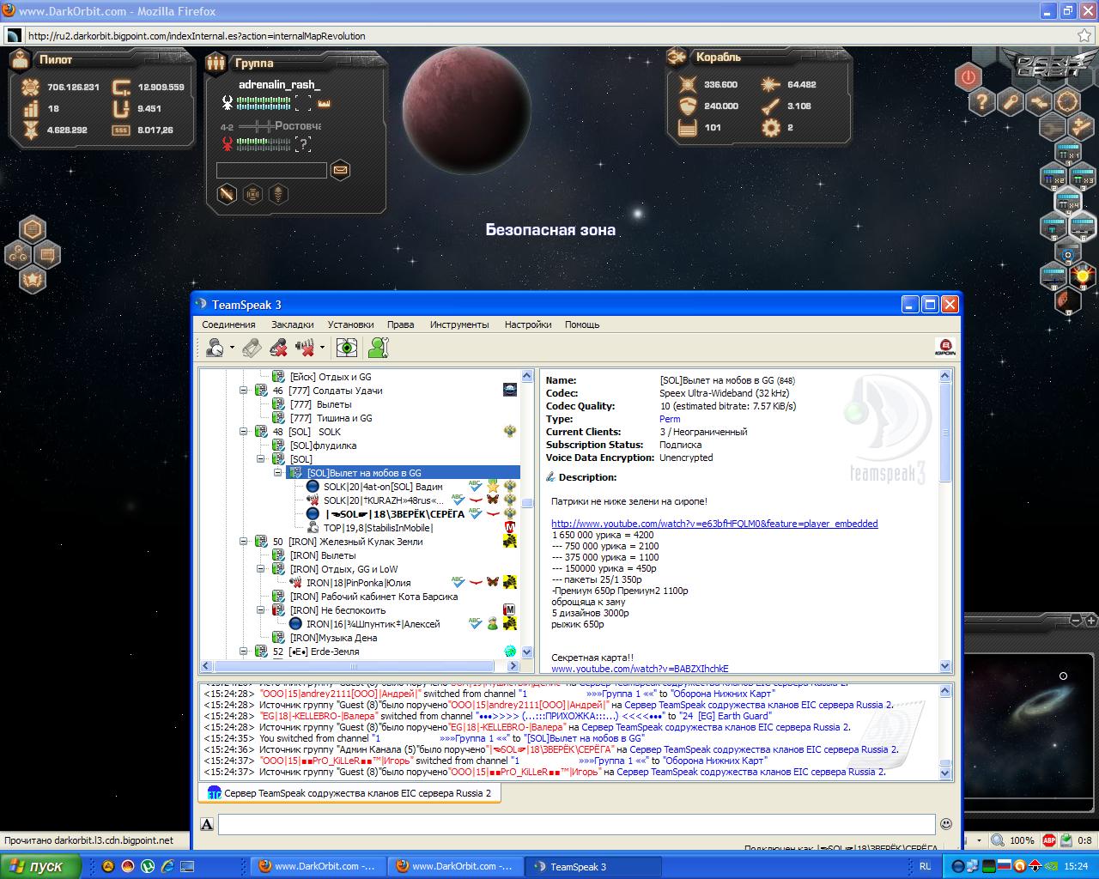The image size is (1099, 879).
Task: Collapse the '48 [SOL] SOLK' channel tree node
Action: 243,432
